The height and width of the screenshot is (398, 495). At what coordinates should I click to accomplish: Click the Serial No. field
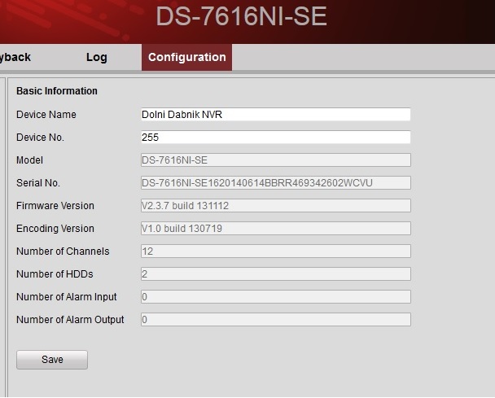(x=276, y=183)
